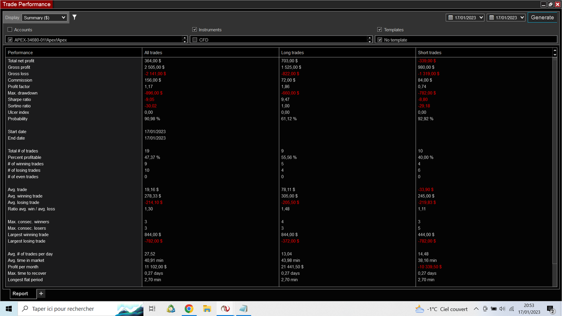Image resolution: width=562 pixels, height=316 pixels.
Task: Open the Display Summary ($) dropdown
Action: pos(44,18)
